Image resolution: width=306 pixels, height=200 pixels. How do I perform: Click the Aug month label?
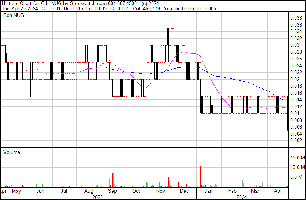click(x=88, y=191)
